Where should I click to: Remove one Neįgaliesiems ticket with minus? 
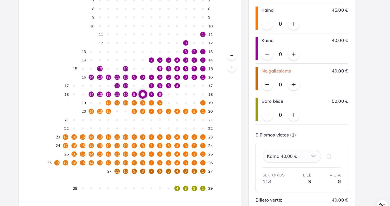pyautogui.click(x=267, y=84)
